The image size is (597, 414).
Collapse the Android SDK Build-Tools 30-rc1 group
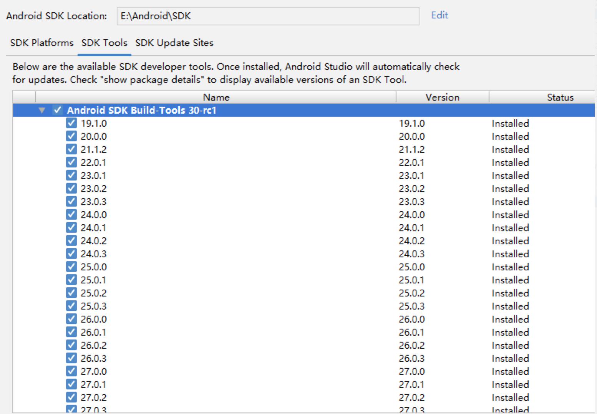[42, 111]
